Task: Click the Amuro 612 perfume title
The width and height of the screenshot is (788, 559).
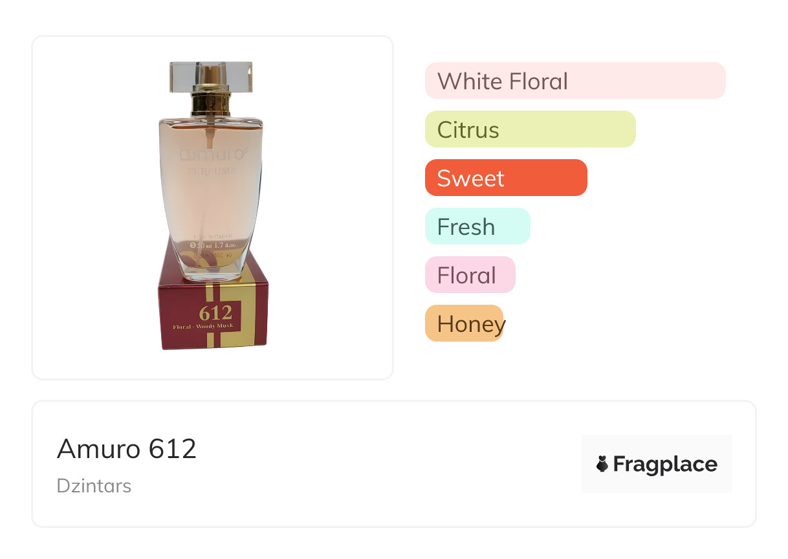Action: coord(127,448)
